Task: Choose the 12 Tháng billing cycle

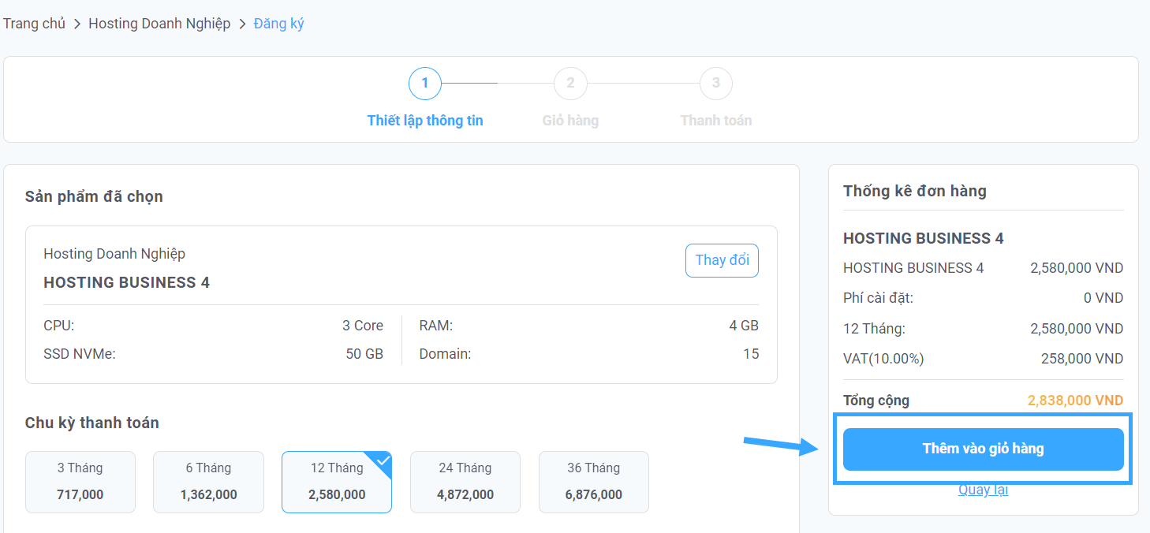Action: [337, 482]
